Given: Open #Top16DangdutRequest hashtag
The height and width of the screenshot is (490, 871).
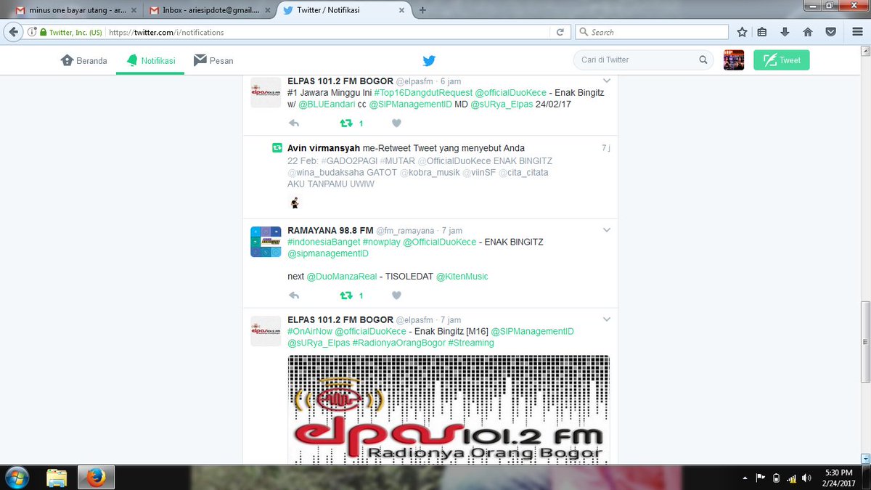Looking at the screenshot, I should (x=422, y=93).
